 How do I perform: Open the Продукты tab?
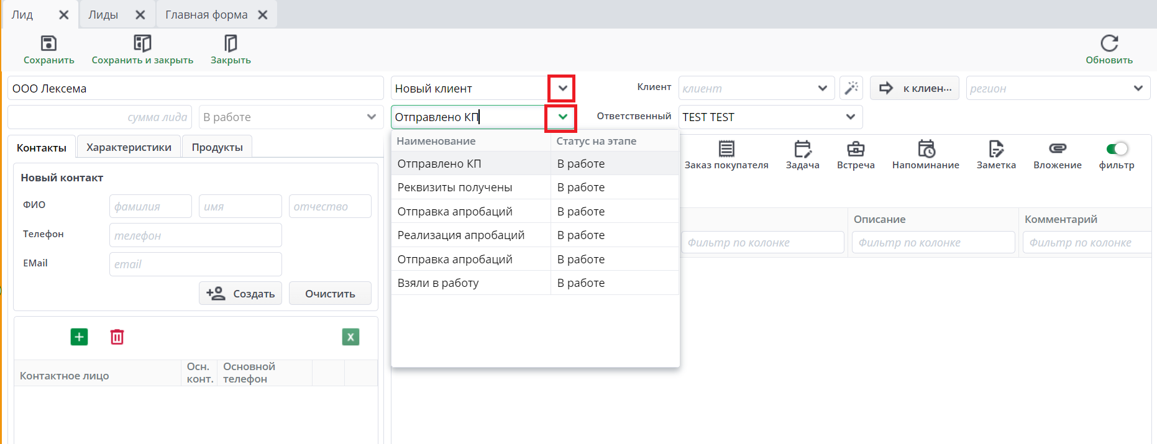(217, 147)
